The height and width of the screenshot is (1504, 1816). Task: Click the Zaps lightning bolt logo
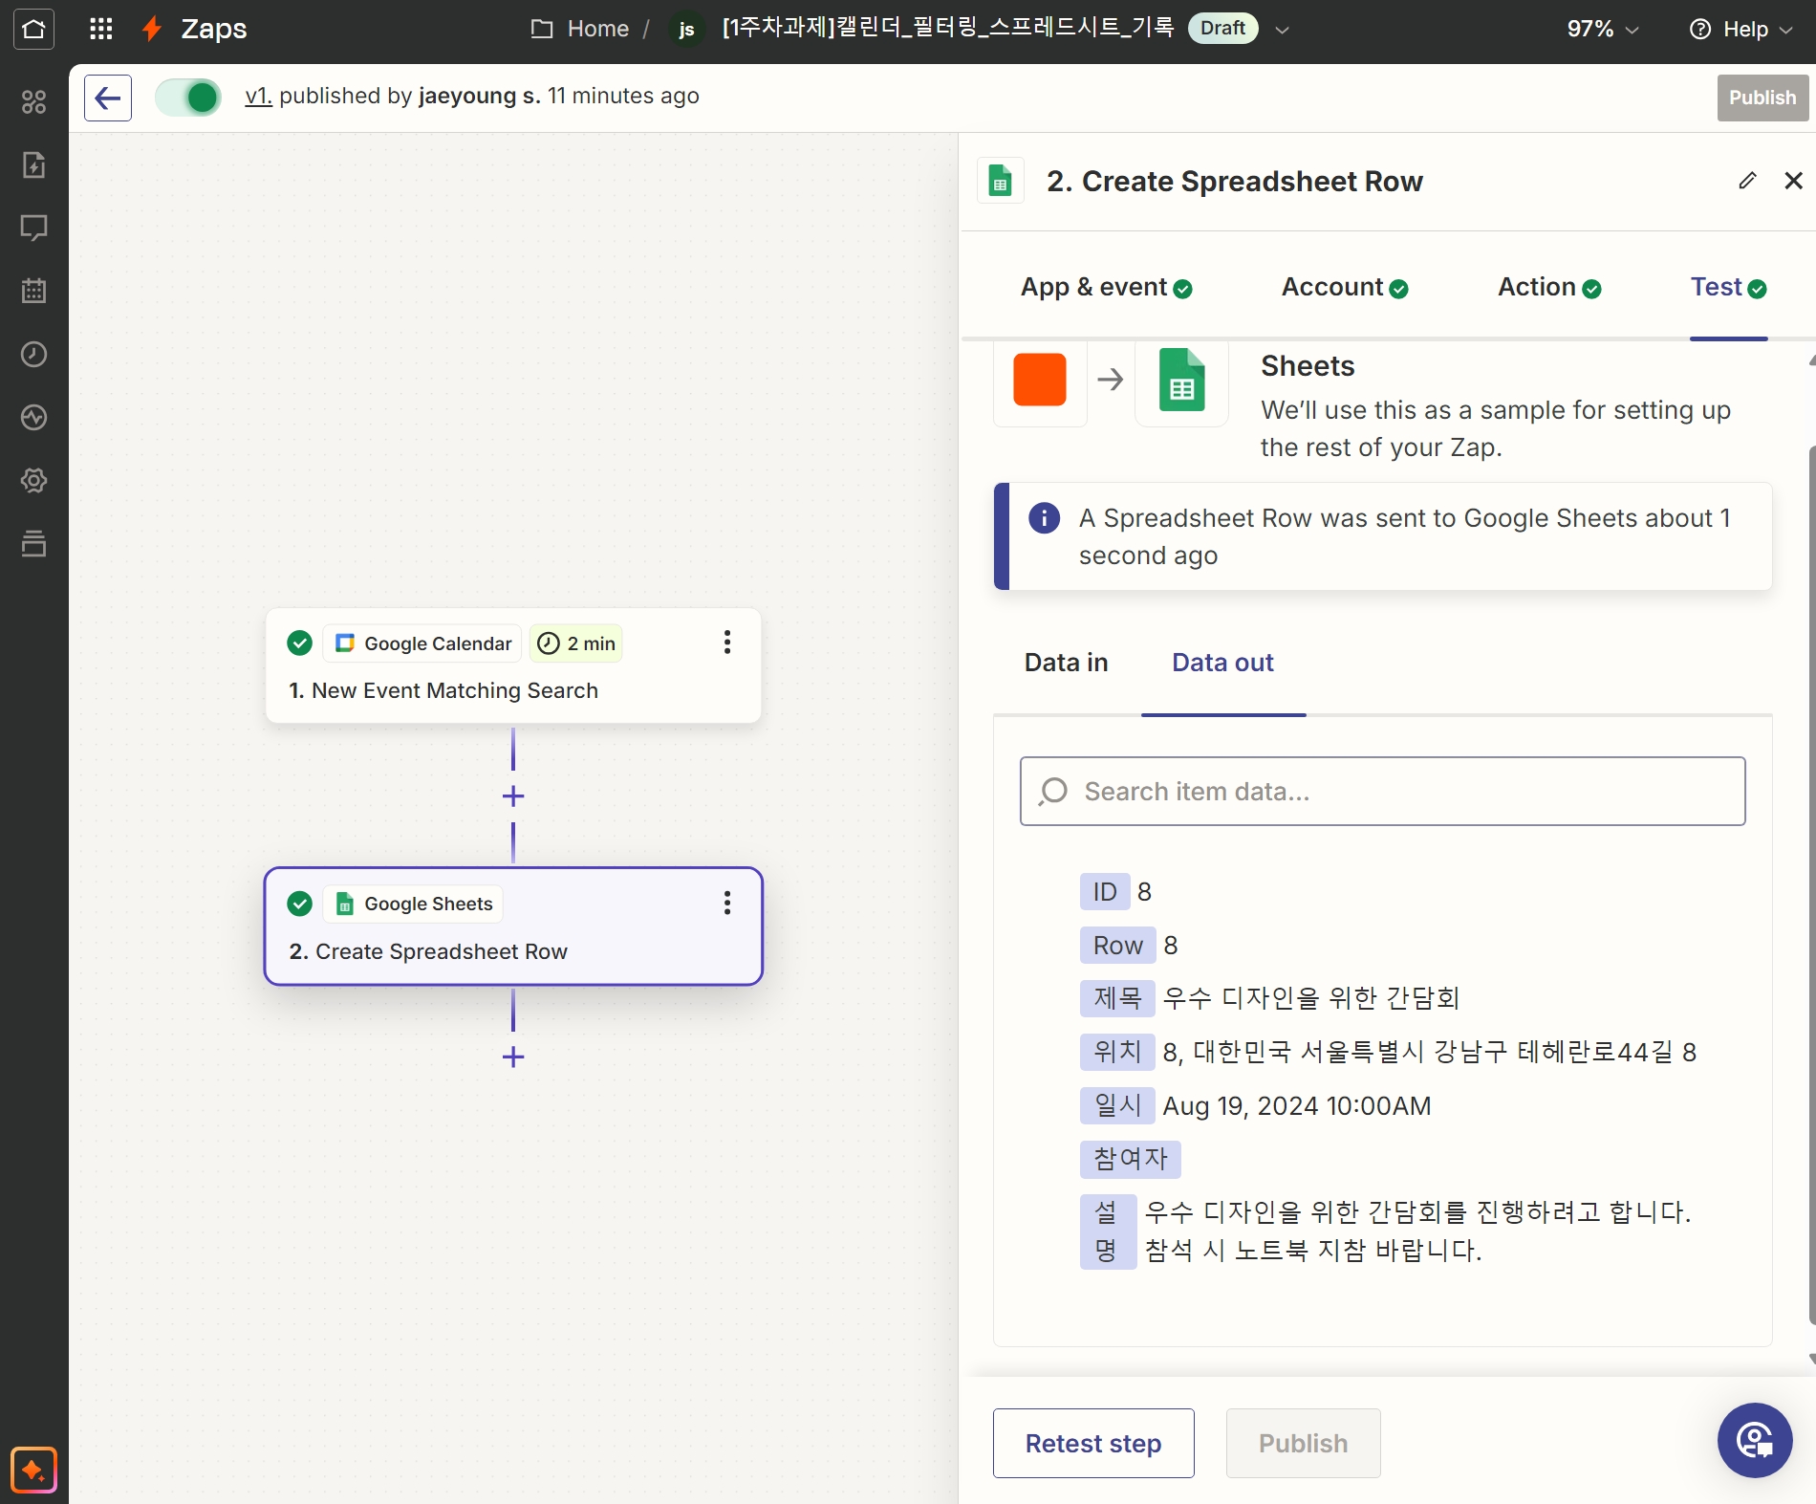pyautogui.click(x=151, y=29)
